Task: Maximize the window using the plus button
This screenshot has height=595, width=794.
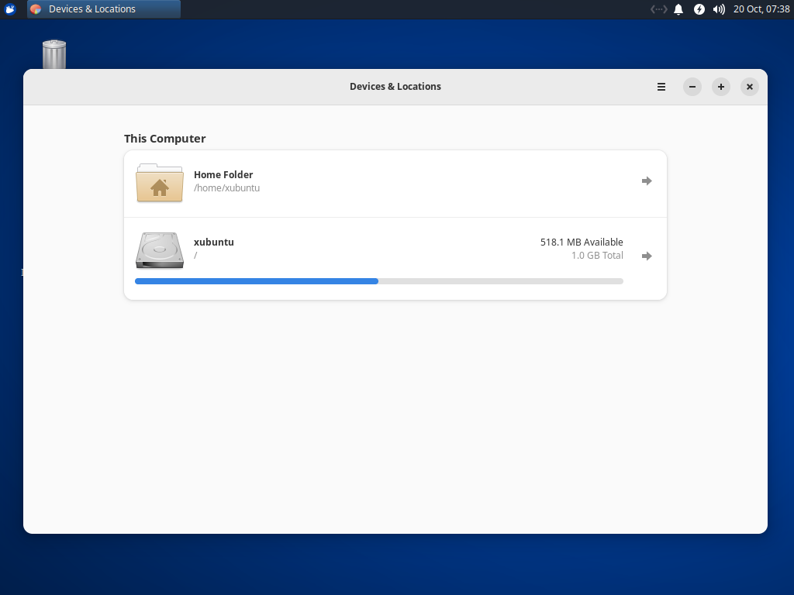Action: point(720,87)
